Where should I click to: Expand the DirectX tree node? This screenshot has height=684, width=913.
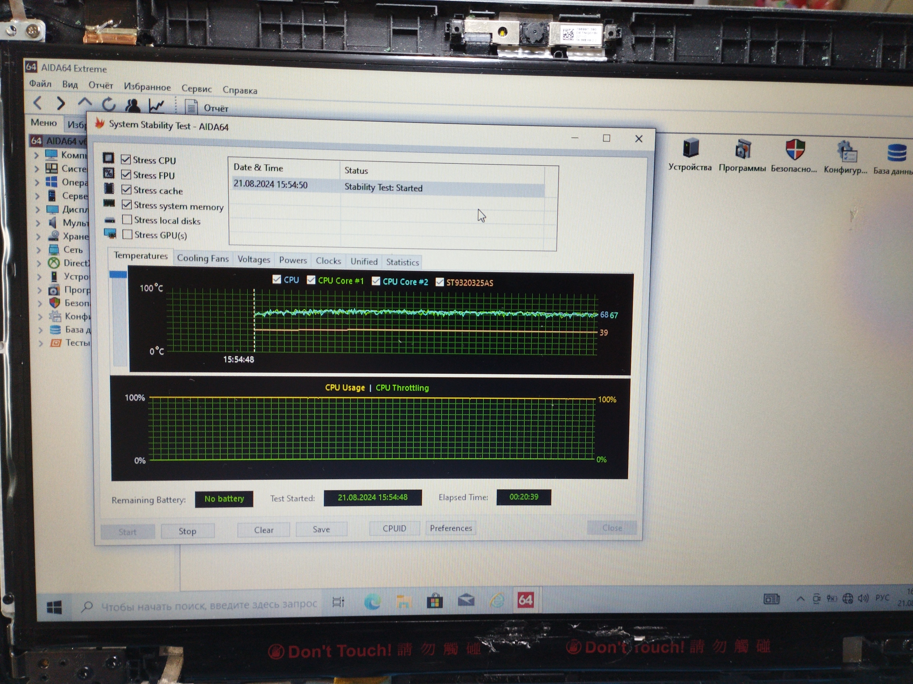tap(39, 263)
